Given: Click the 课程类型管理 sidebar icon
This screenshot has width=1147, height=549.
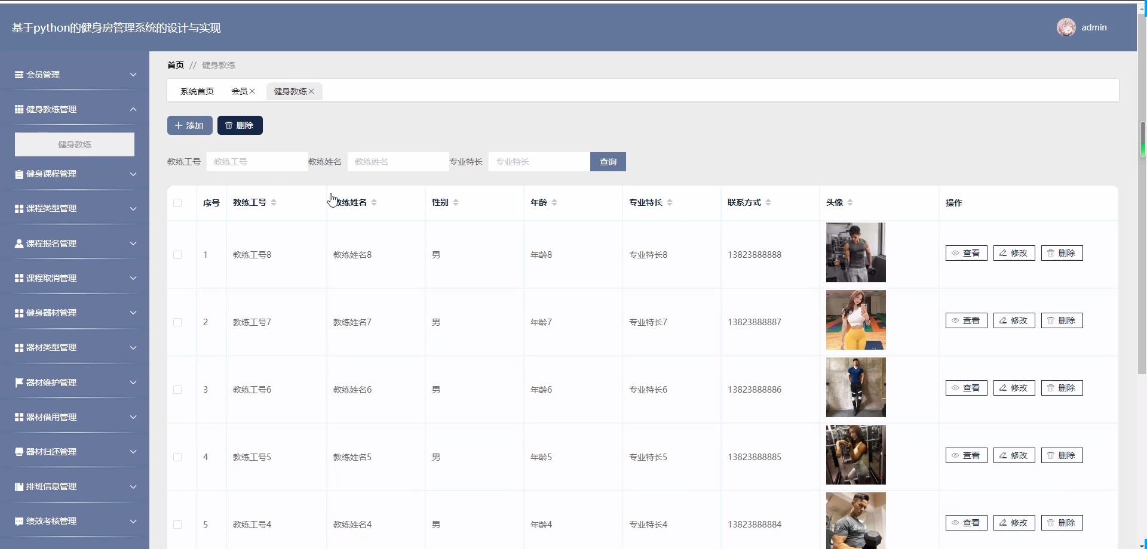Looking at the screenshot, I should point(19,209).
